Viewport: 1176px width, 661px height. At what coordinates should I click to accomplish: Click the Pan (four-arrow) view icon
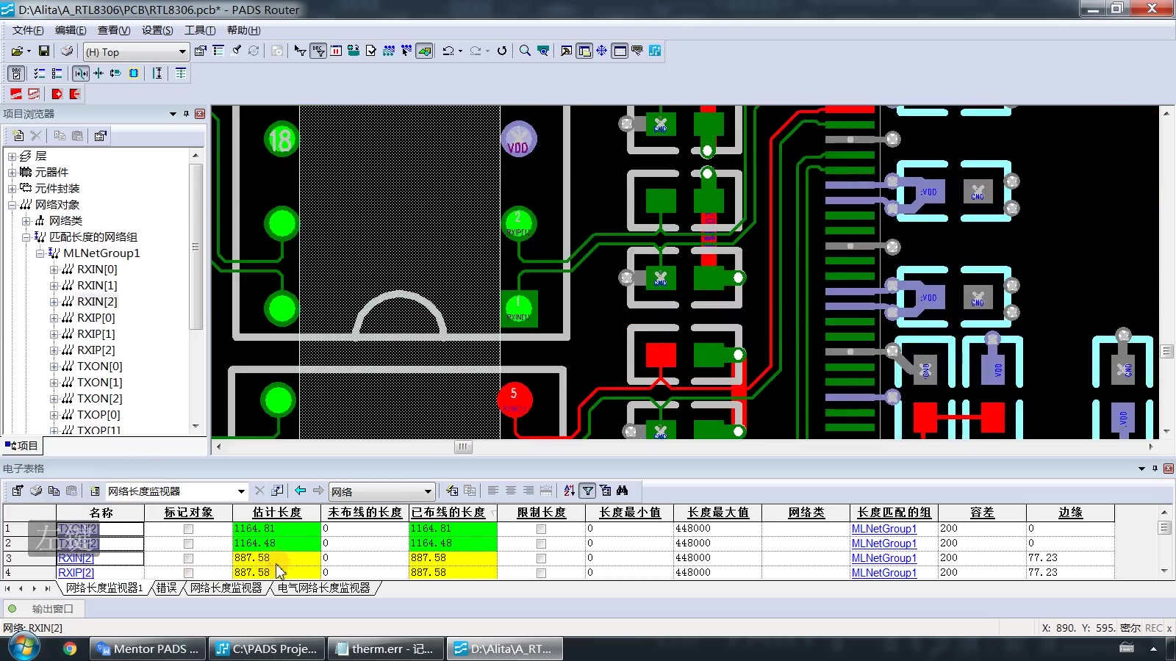[x=602, y=51]
